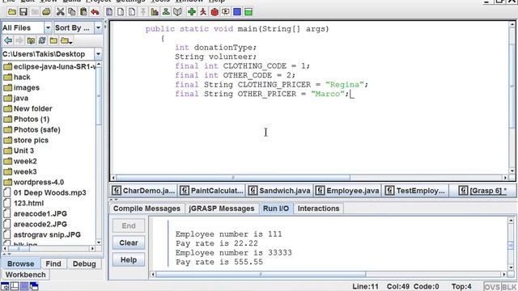518x291 pixels.
Task: Select the wordpress-4.0 folder
Action: 34,182
